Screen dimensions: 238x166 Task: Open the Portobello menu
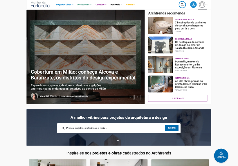click(116, 5)
